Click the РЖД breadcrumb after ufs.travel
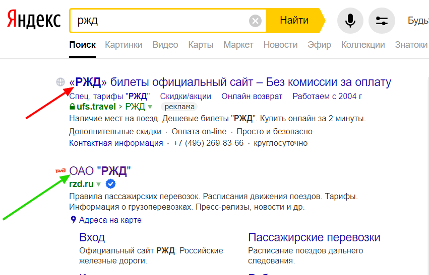The height and width of the screenshot is (275, 429). (x=135, y=107)
